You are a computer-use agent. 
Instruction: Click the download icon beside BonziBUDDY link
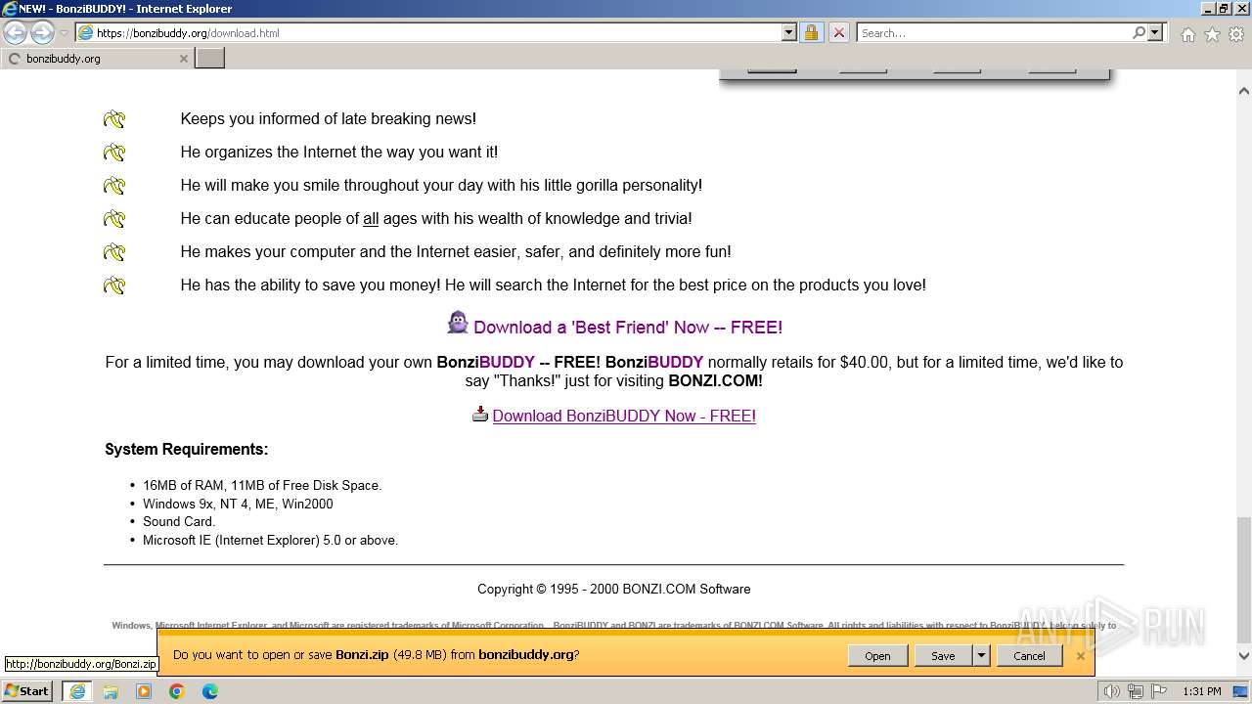coord(479,415)
